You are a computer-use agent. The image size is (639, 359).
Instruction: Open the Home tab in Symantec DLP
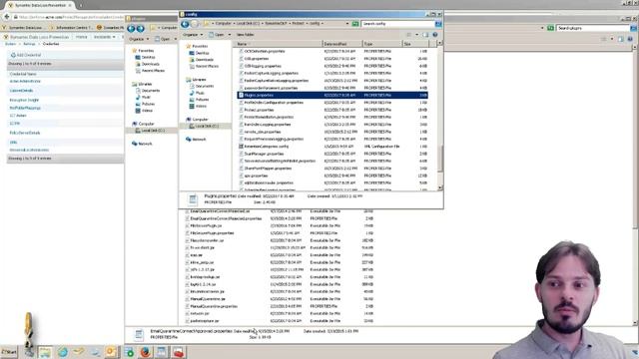pyautogui.click(x=81, y=37)
